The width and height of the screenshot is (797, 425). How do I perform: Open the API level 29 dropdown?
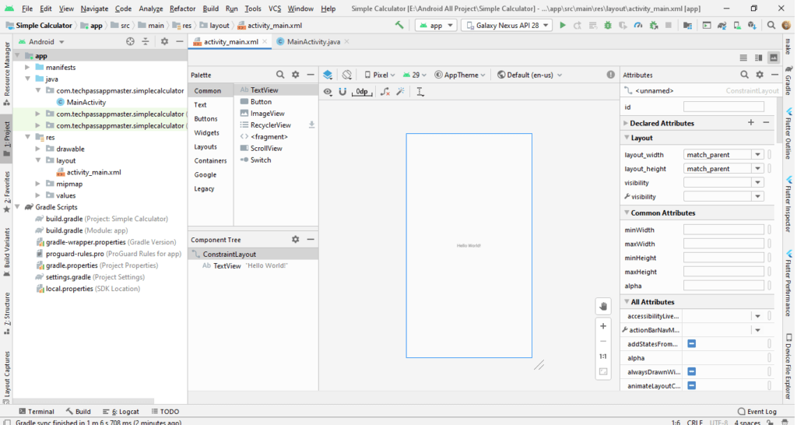[415, 75]
